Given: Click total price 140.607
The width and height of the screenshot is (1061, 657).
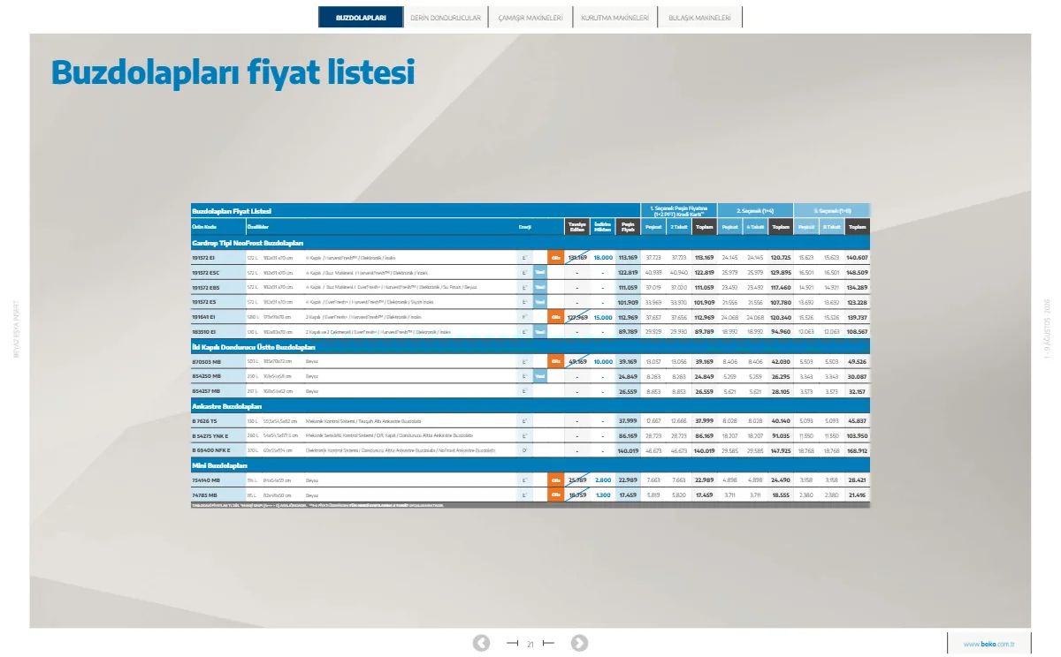Looking at the screenshot, I should 857,258.
